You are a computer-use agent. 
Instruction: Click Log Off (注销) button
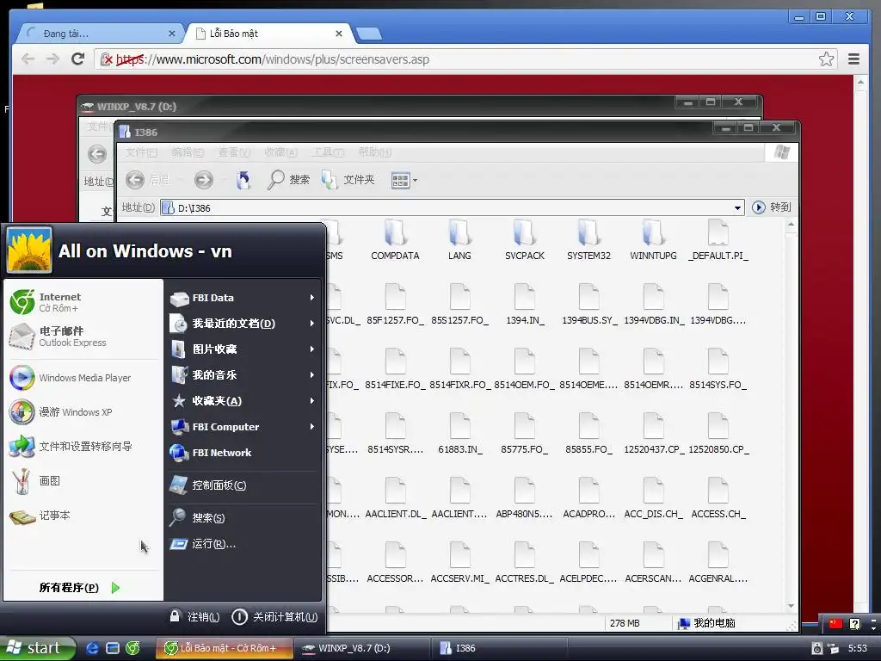tap(194, 617)
